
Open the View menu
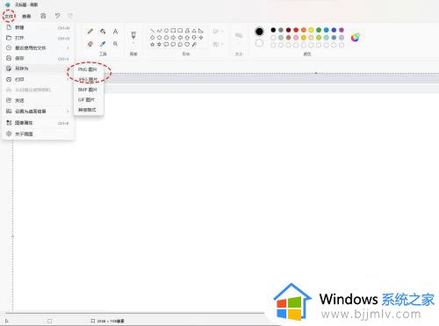(26, 16)
